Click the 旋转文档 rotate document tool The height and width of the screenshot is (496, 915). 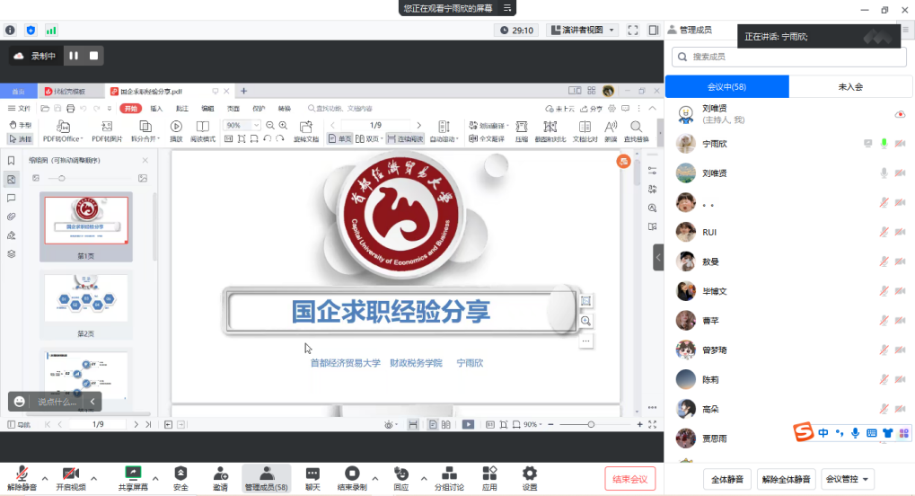[x=306, y=131]
